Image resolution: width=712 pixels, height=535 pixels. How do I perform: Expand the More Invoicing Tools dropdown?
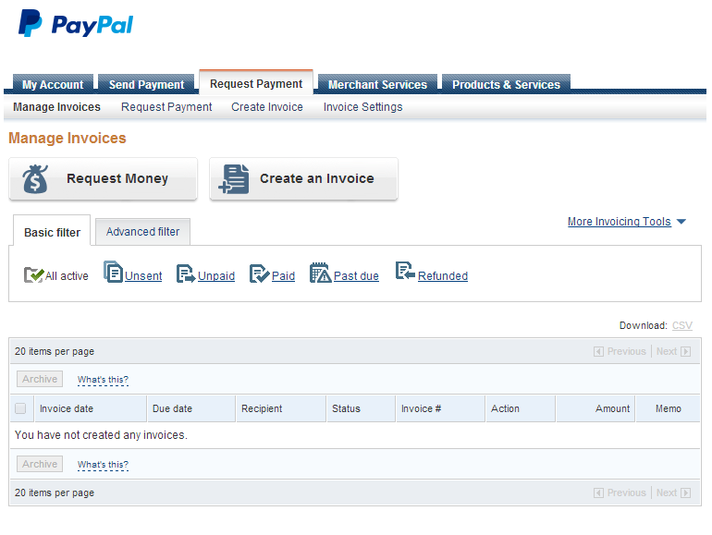(627, 222)
